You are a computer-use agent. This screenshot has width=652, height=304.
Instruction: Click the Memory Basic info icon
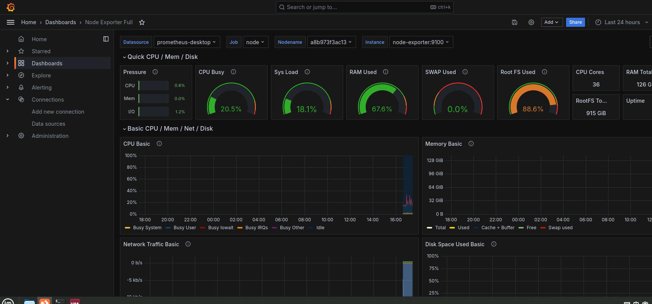point(471,144)
